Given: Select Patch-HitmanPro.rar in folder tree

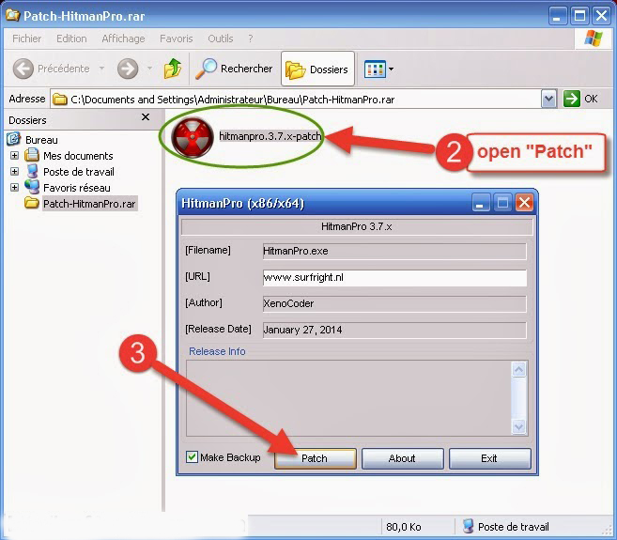Looking at the screenshot, I should click(x=89, y=204).
